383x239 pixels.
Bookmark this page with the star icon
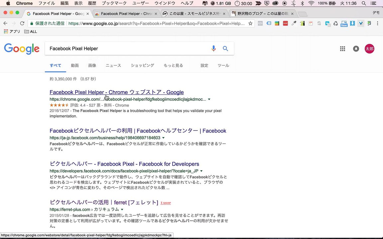pos(250,24)
